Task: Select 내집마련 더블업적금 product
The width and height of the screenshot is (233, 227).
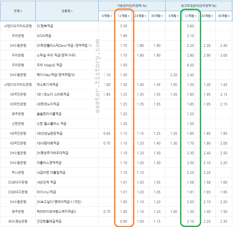Action: (x=51, y=172)
